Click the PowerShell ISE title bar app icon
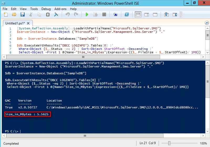The width and height of the screenshot is (210, 147). pyautogui.click(x=4, y=3)
